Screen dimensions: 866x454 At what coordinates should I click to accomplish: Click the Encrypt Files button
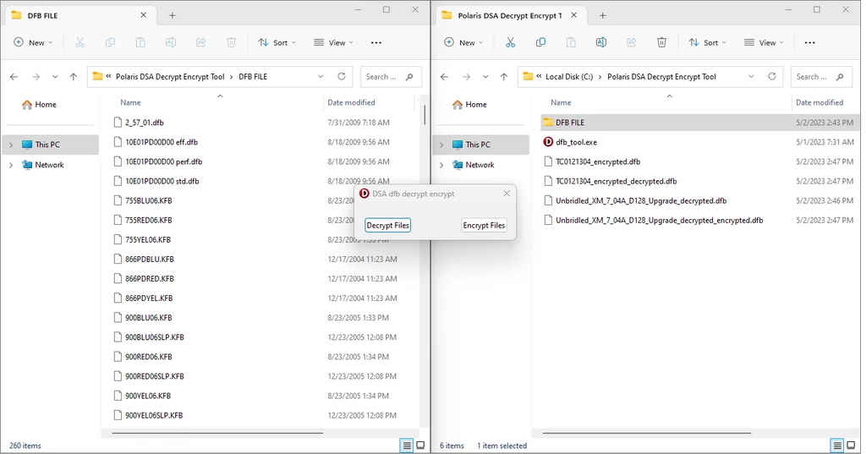(484, 225)
